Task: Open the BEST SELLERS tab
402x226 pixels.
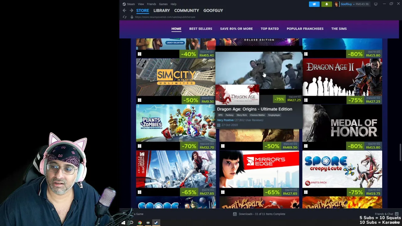Action: (x=201, y=29)
